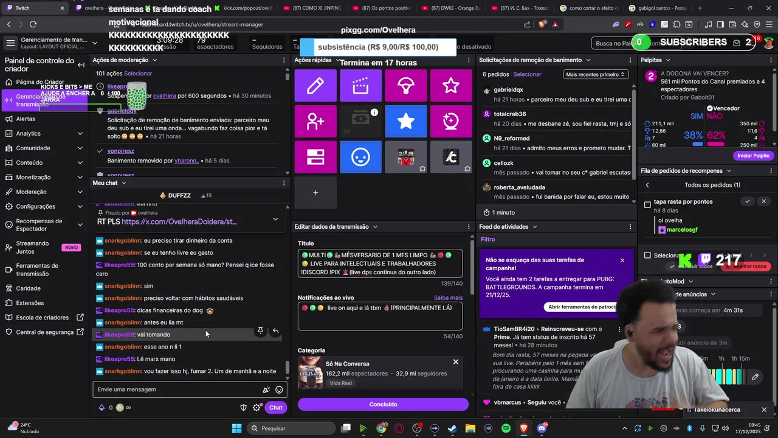This screenshot has height=438, width=778.
Task: Click the stacked panels quick action tile
Action: pos(315,157)
